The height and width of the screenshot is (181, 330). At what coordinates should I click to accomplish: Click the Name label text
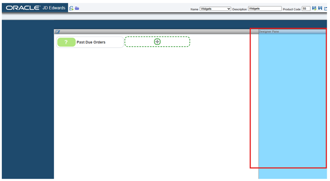point(194,9)
